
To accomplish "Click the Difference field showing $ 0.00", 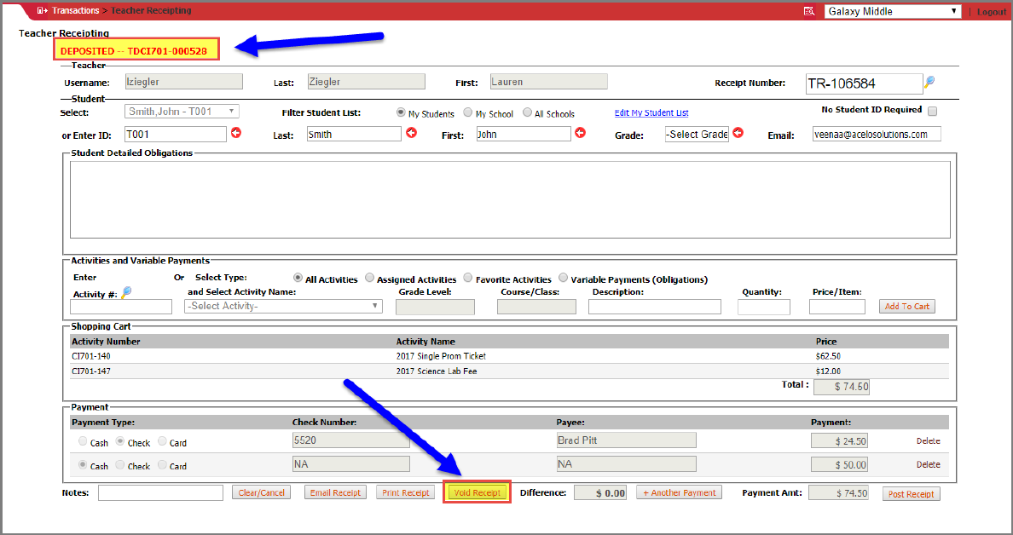I will pyautogui.click(x=601, y=492).
